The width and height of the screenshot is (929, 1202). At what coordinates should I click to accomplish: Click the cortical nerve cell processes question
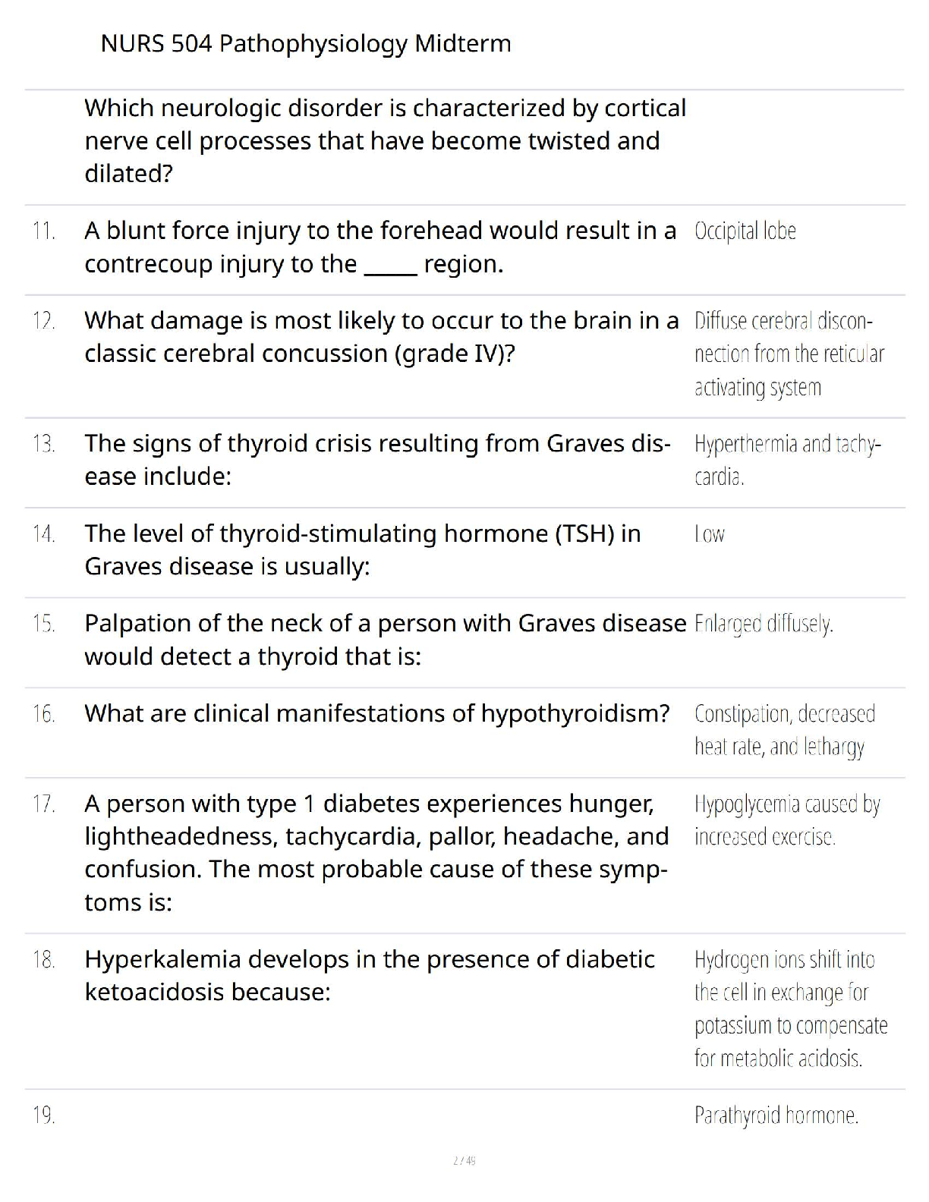coord(385,140)
